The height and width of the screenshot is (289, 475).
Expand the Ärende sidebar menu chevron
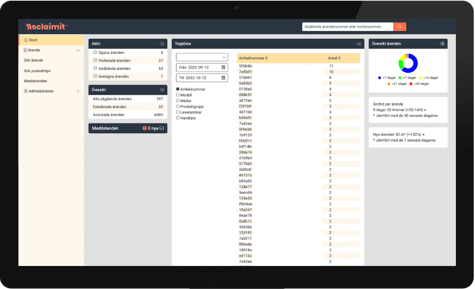click(78, 50)
